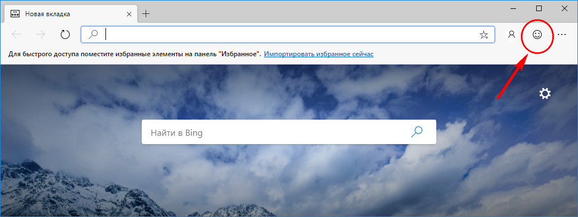Image resolution: width=578 pixels, height=217 pixels.
Task: Open the user profile icon
Action: point(511,34)
